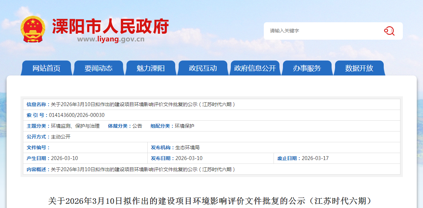Click the search magnifier icon
The image size is (423, 208).
point(389,31)
